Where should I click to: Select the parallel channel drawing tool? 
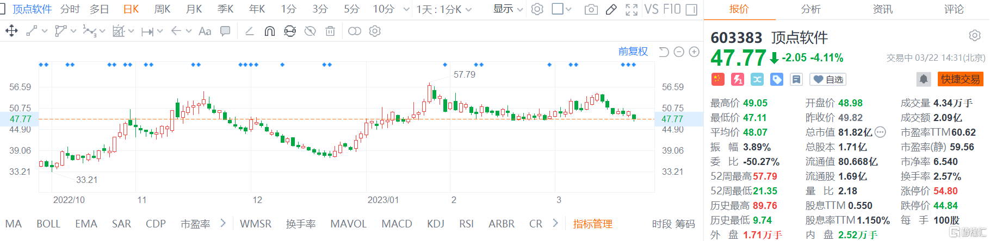click(60, 31)
